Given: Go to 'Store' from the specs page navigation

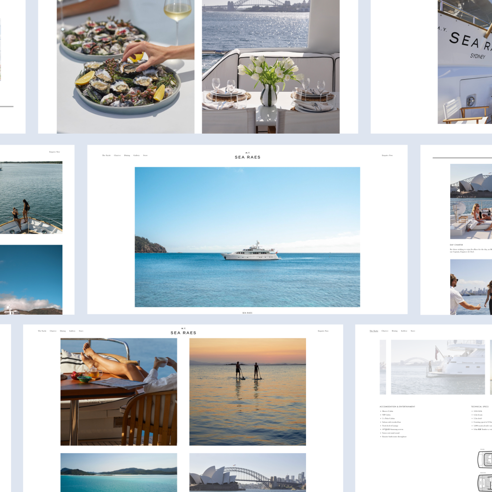Looking at the screenshot, I should point(413,331).
